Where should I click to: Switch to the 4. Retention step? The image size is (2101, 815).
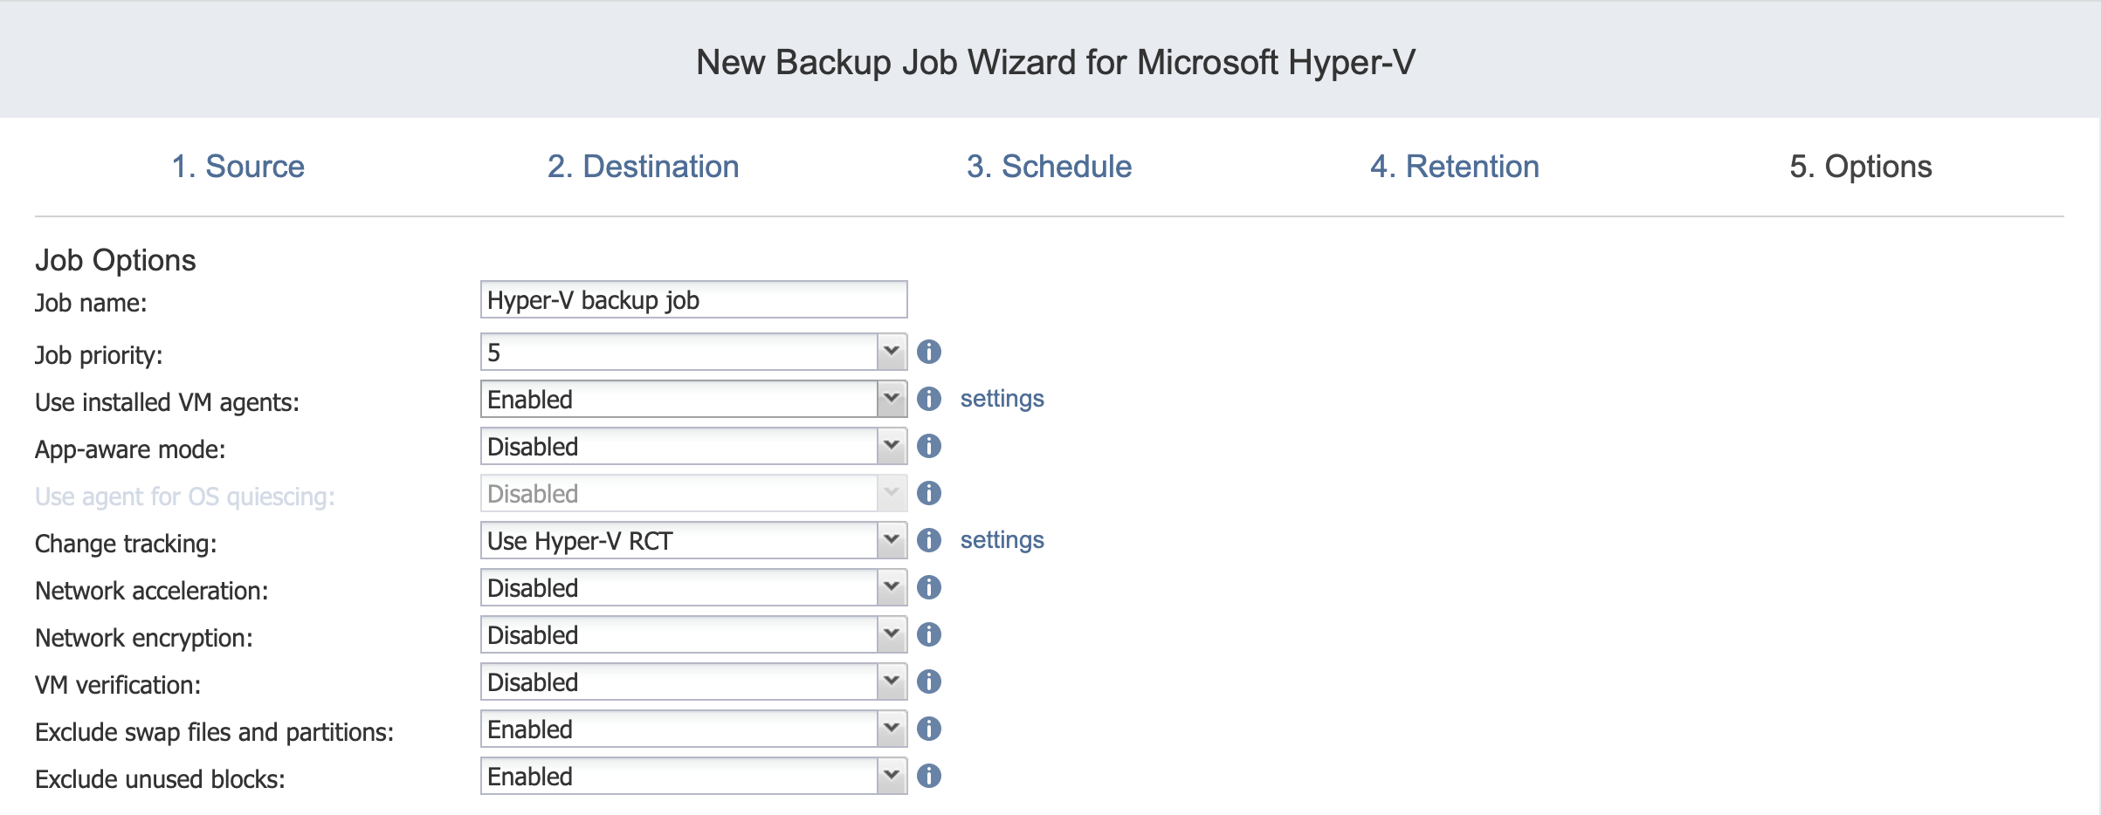tap(1455, 166)
